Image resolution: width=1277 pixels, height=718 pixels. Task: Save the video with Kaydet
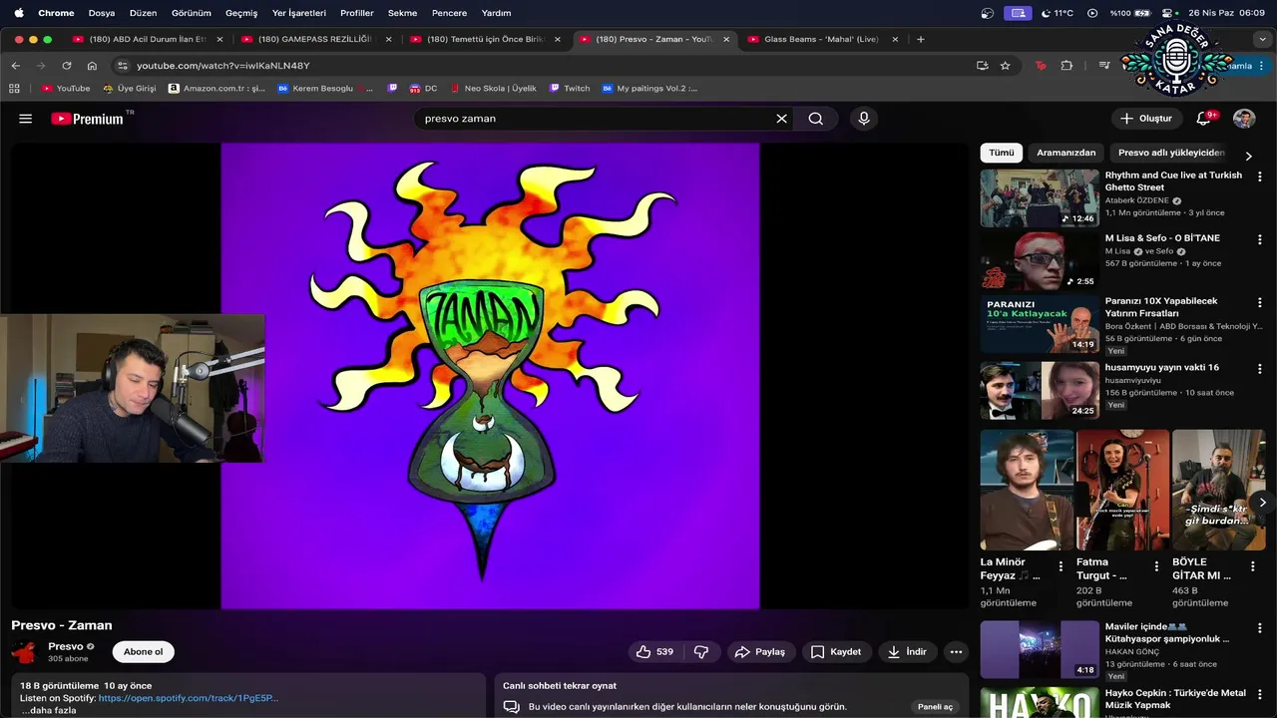click(x=836, y=652)
